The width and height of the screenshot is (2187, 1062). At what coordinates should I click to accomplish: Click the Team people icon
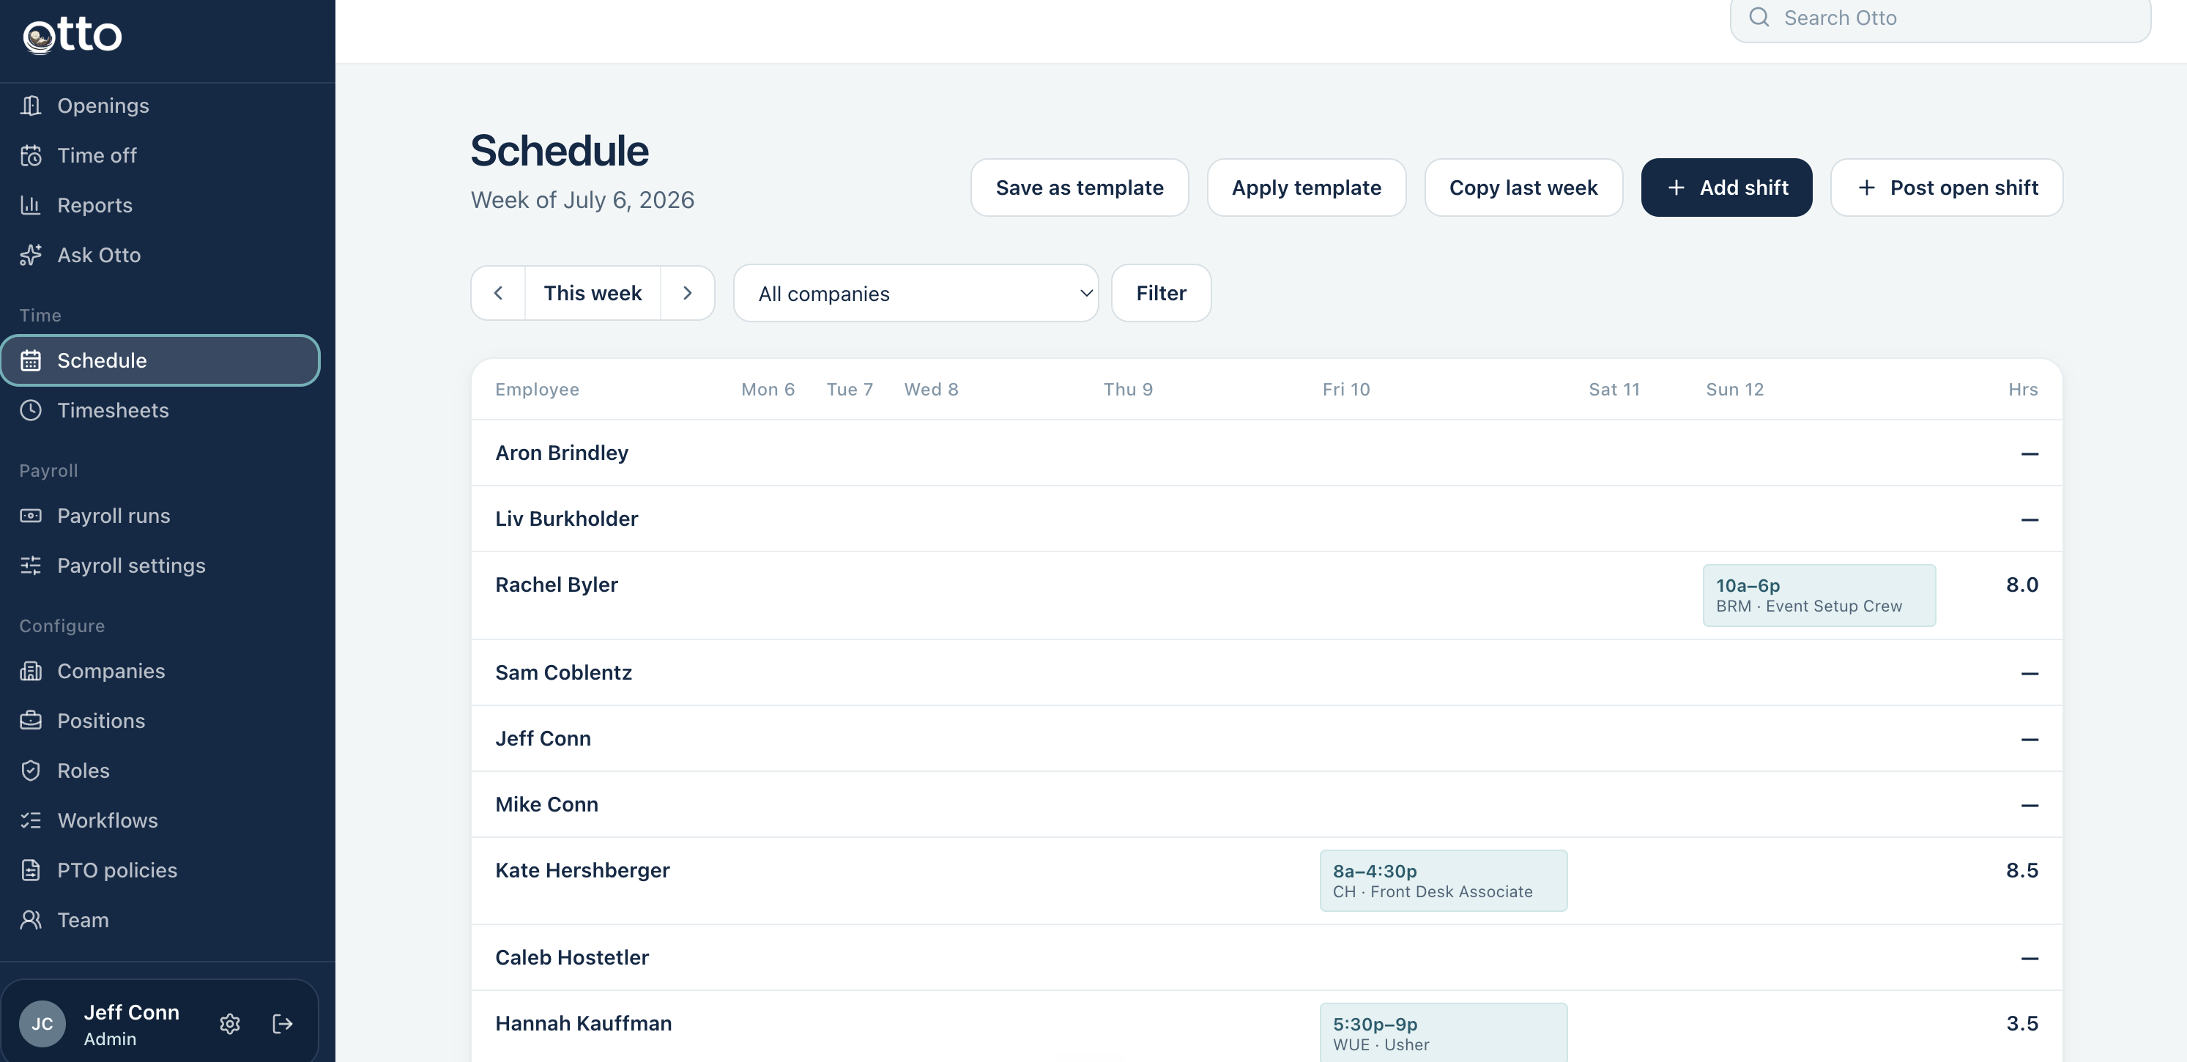(31, 919)
